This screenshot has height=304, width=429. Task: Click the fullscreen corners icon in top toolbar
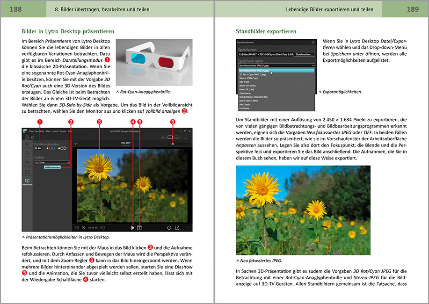coord(186,137)
